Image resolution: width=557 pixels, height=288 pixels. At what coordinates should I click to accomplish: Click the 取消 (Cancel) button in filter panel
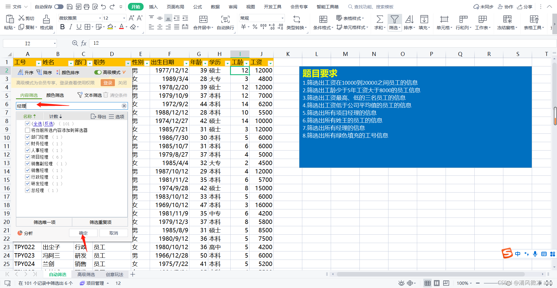[x=114, y=233]
